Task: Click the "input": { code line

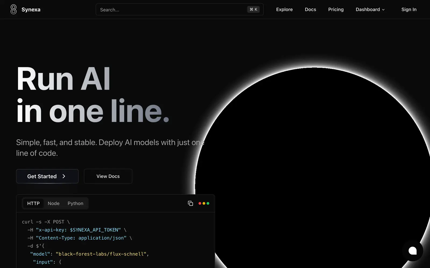Action: click(x=47, y=262)
